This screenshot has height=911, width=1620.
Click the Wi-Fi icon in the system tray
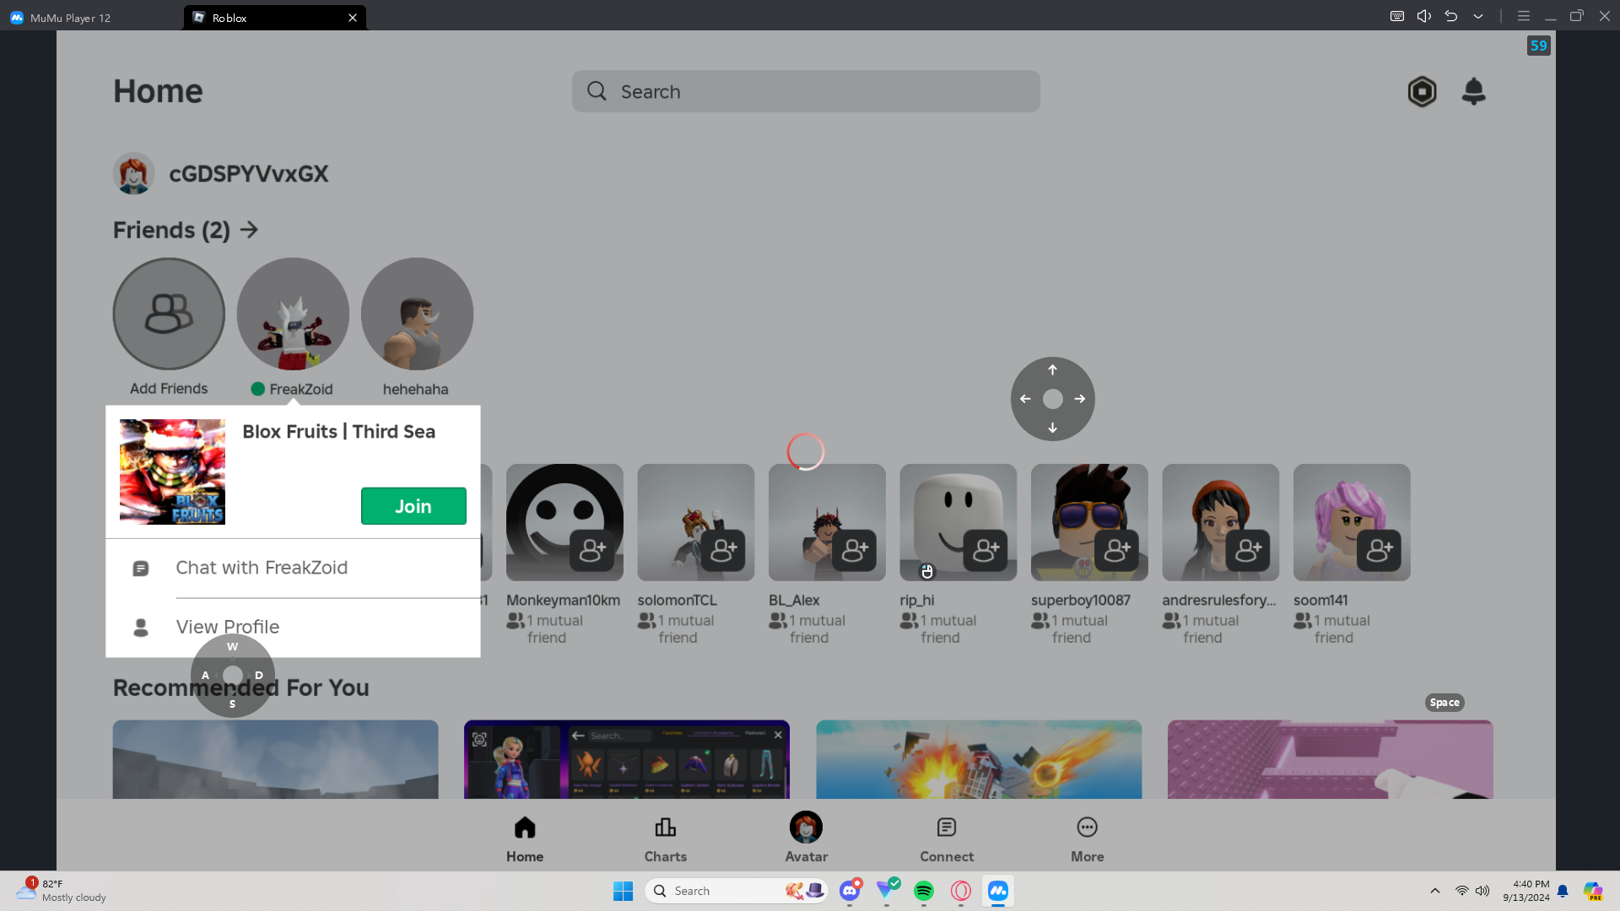(1461, 891)
